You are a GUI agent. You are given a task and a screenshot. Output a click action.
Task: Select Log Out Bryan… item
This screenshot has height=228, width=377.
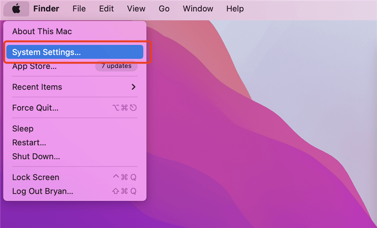(75, 191)
